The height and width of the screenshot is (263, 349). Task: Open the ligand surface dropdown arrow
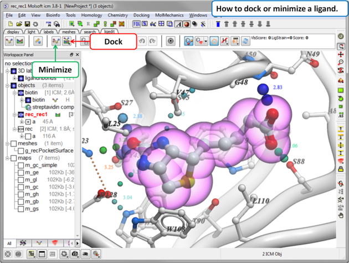click(x=206, y=41)
